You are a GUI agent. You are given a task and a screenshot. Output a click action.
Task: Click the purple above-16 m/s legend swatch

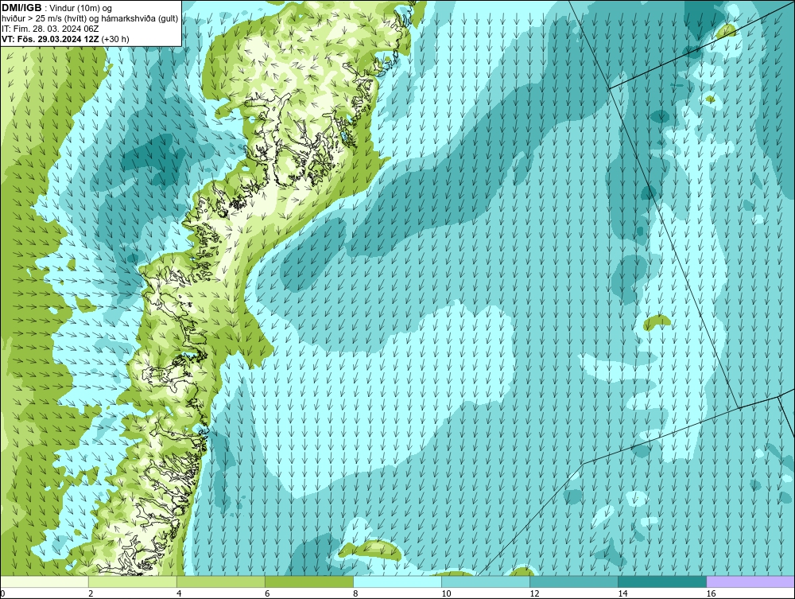tap(750, 581)
